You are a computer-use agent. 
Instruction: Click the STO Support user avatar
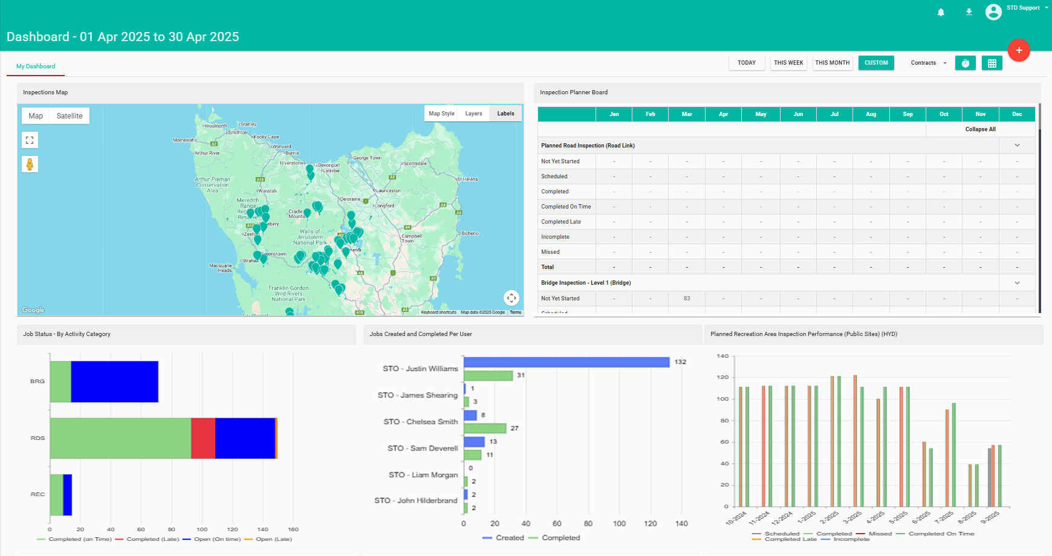coord(993,12)
